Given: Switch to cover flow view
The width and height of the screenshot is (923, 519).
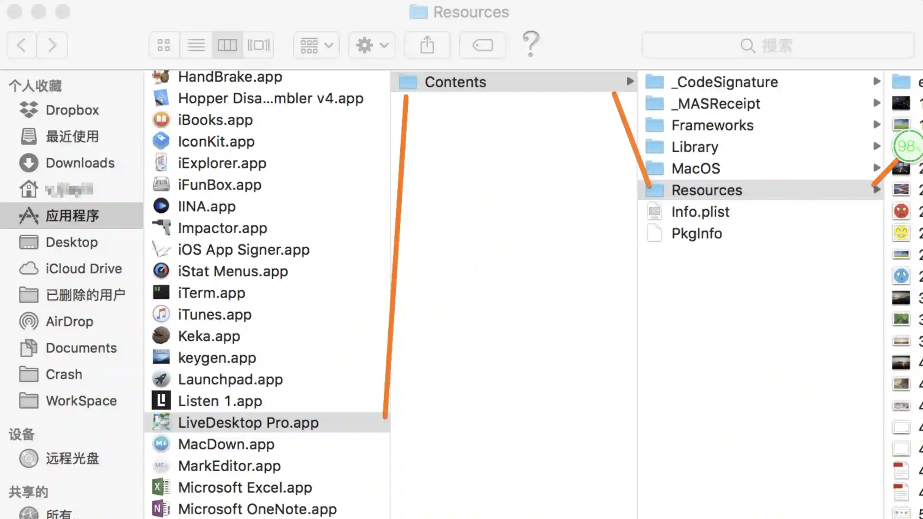Looking at the screenshot, I should tap(258, 45).
